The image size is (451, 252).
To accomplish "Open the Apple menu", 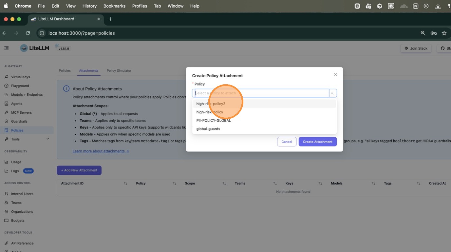I will coord(6,6).
